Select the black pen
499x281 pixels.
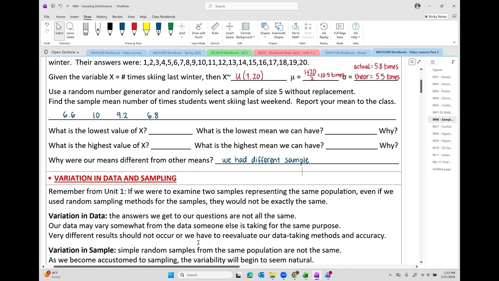[110, 30]
